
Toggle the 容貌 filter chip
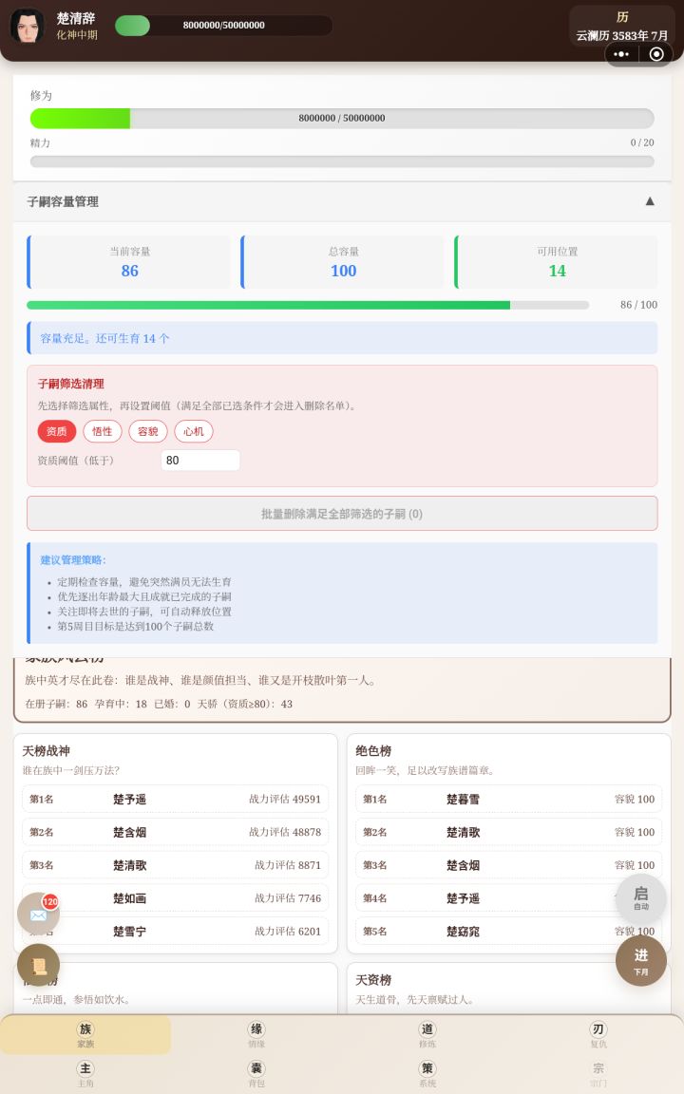click(x=148, y=431)
